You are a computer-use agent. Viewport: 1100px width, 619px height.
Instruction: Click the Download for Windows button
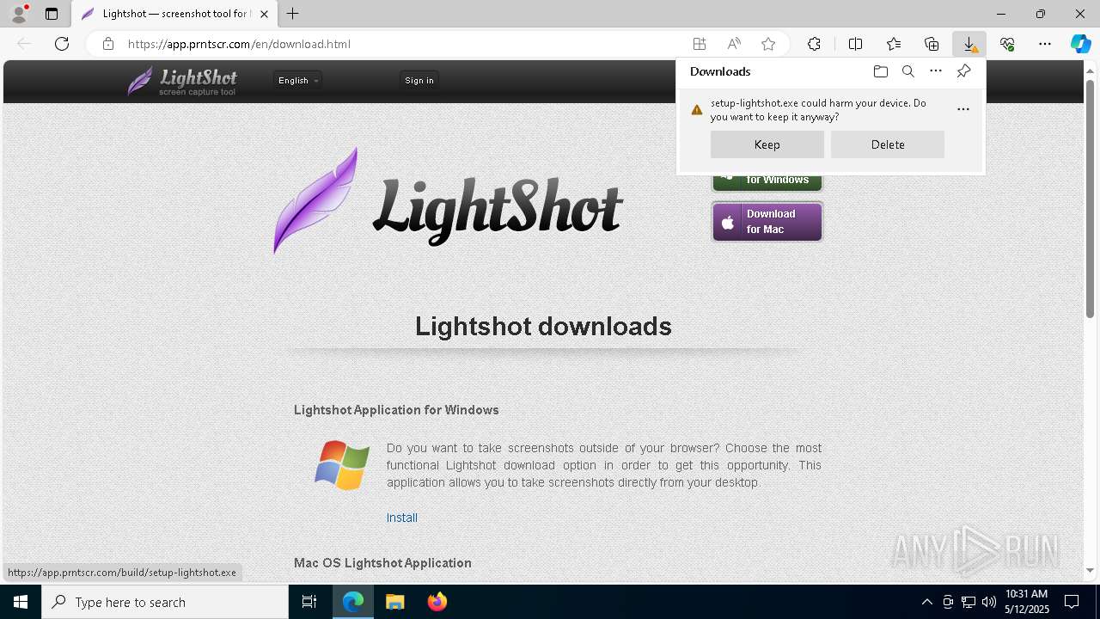pyautogui.click(x=767, y=181)
